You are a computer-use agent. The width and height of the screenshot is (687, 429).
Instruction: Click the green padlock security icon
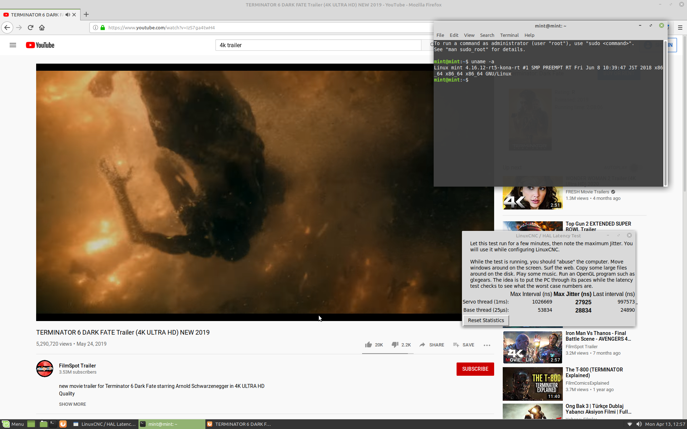coord(103,28)
